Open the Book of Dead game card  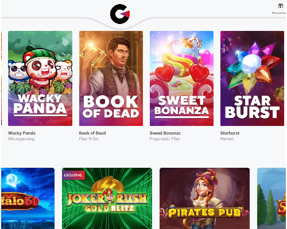pos(111,78)
